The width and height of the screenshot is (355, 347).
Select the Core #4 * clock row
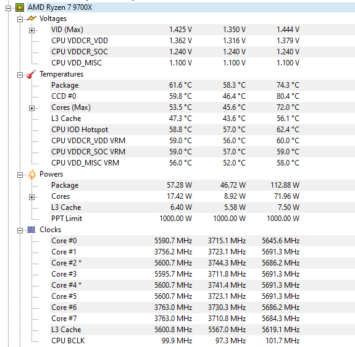click(x=203, y=285)
